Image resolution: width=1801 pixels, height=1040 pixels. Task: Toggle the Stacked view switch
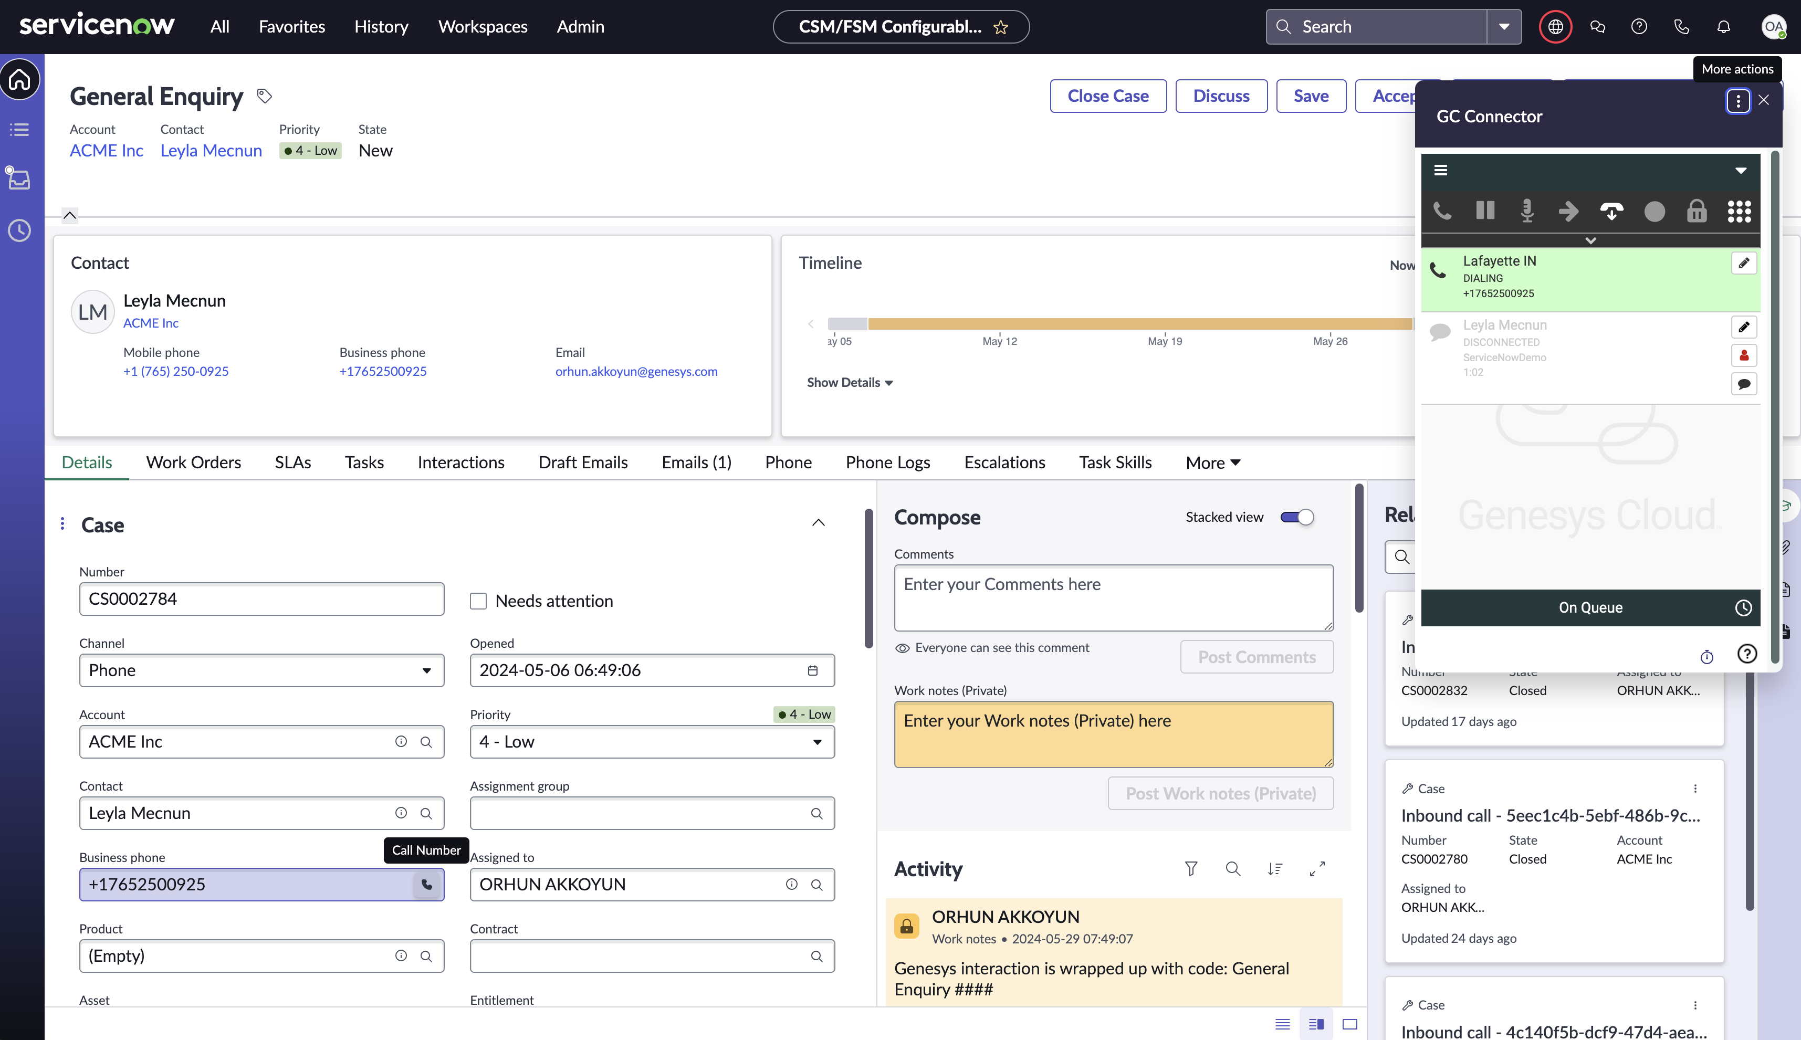pos(1296,517)
